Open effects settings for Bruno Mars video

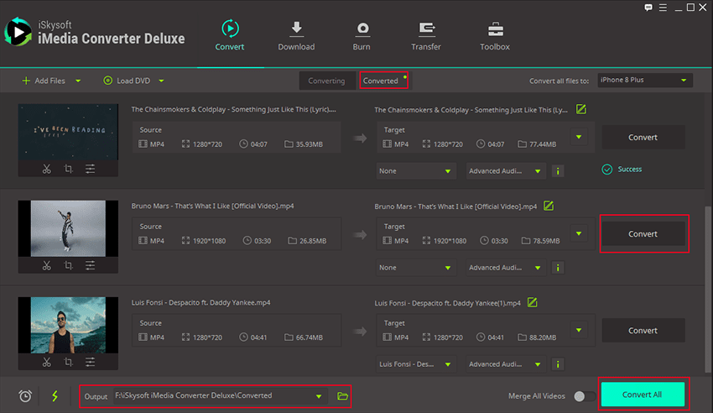click(90, 265)
